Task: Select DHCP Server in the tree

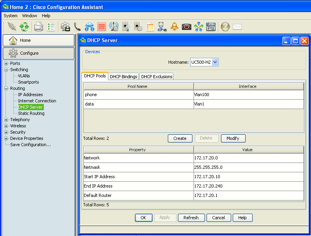Action: pos(31,107)
